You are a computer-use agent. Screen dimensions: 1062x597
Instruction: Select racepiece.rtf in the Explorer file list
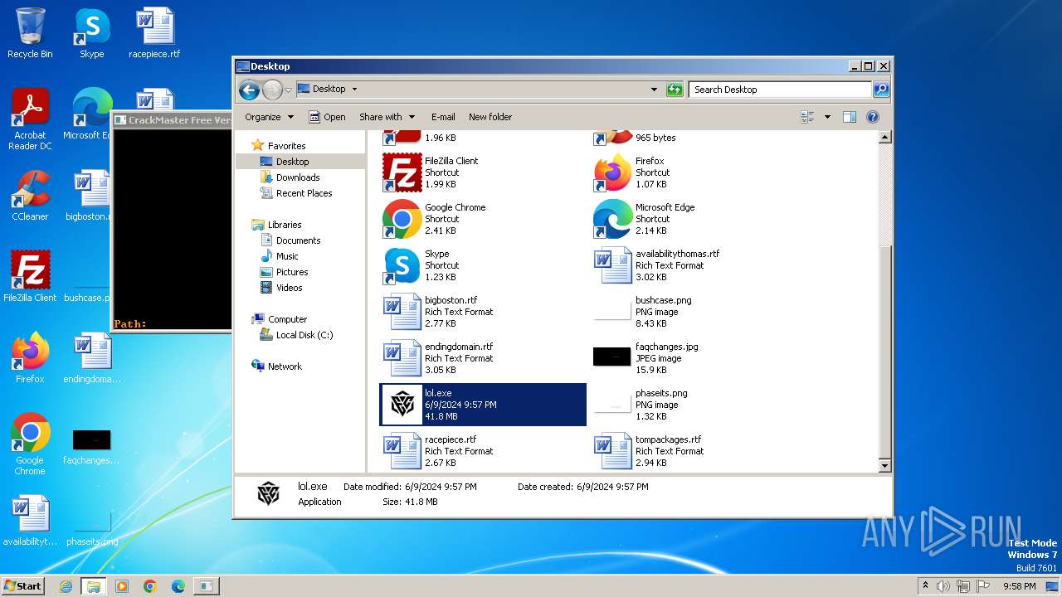pyautogui.click(x=483, y=451)
